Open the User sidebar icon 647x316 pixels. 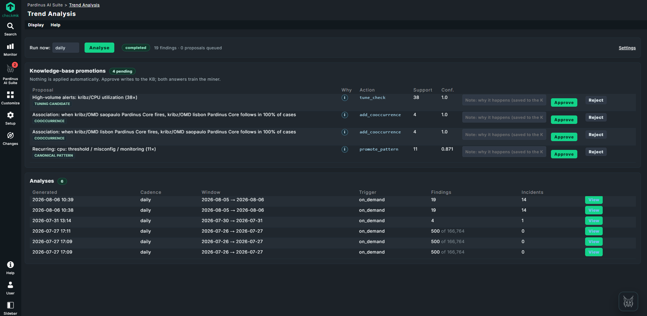[10, 288]
